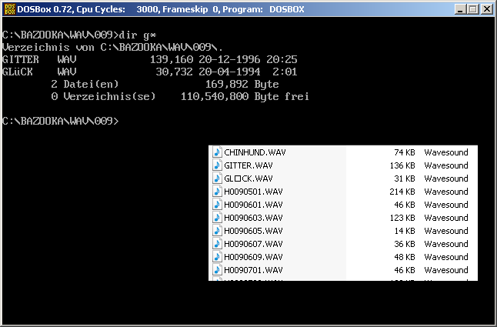The height and width of the screenshot is (327, 497).
Task: Close the DOSBox window
Action: pos(487,9)
